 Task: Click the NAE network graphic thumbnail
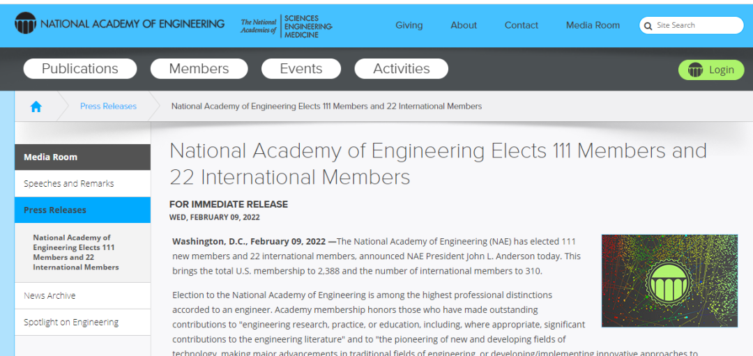[x=669, y=281]
